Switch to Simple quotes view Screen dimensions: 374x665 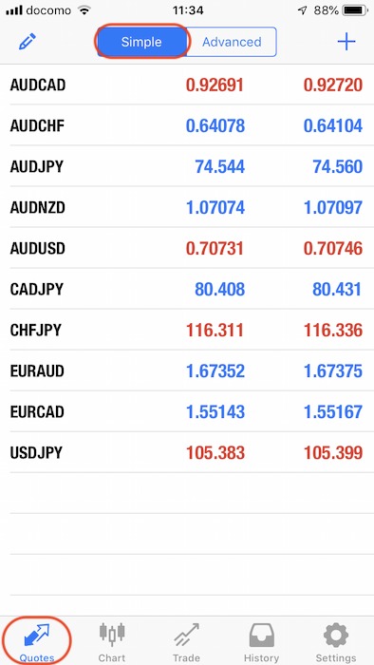(141, 42)
